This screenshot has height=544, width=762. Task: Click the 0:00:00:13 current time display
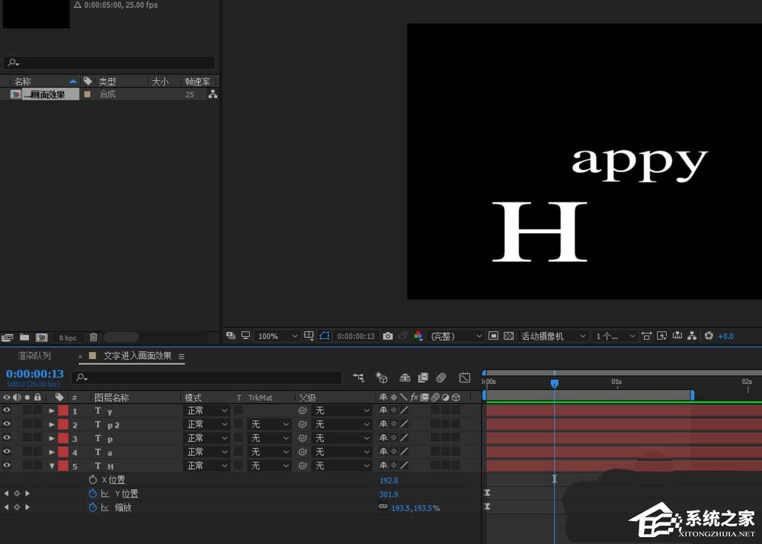(x=34, y=373)
